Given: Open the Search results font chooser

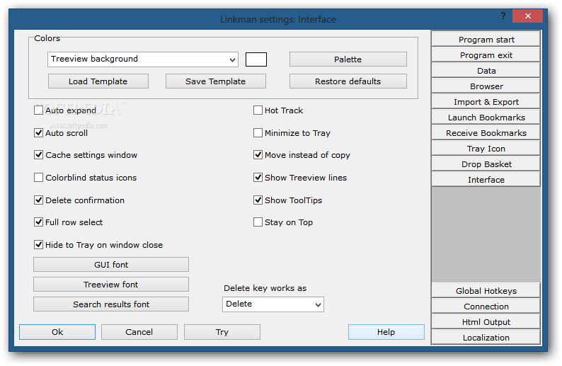Looking at the screenshot, I should click(x=111, y=304).
